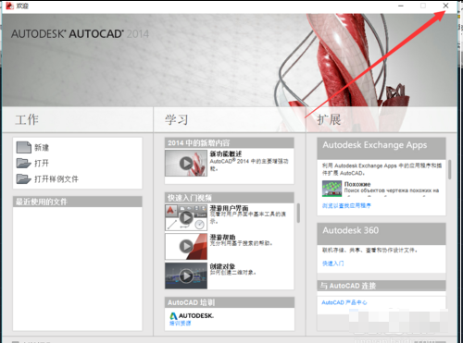The image size is (463, 343).
Task: Click the AutoCAD 培训 section header
Action: pyautogui.click(x=230, y=302)
